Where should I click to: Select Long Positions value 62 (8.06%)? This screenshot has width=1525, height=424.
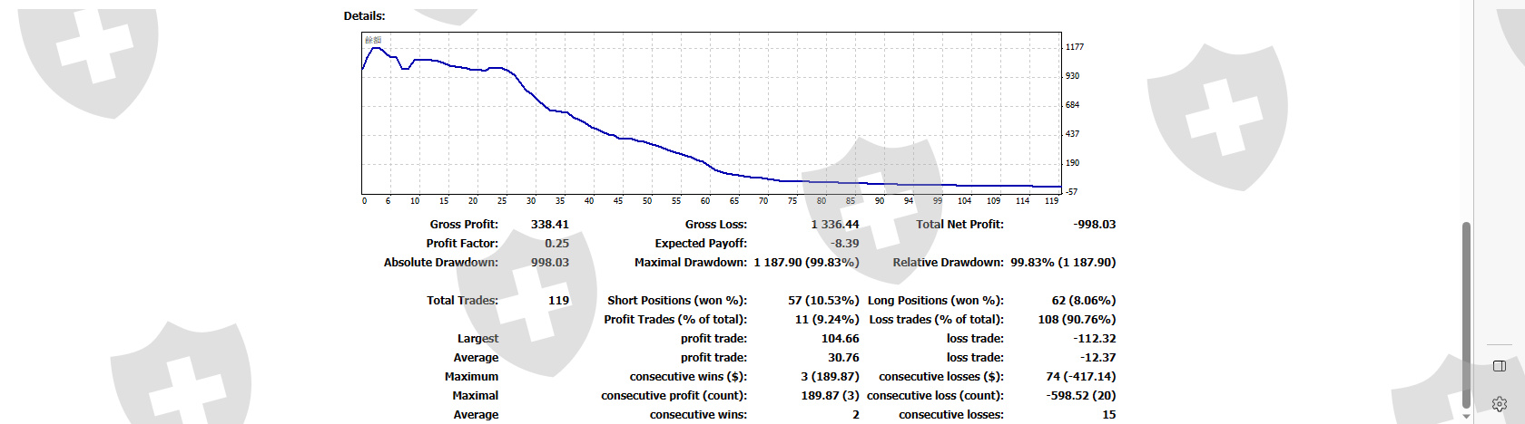click(x=1084, y=301)
